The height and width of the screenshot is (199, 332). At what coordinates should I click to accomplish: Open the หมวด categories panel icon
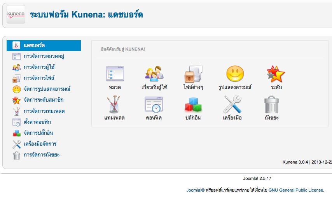coord(115,74)
